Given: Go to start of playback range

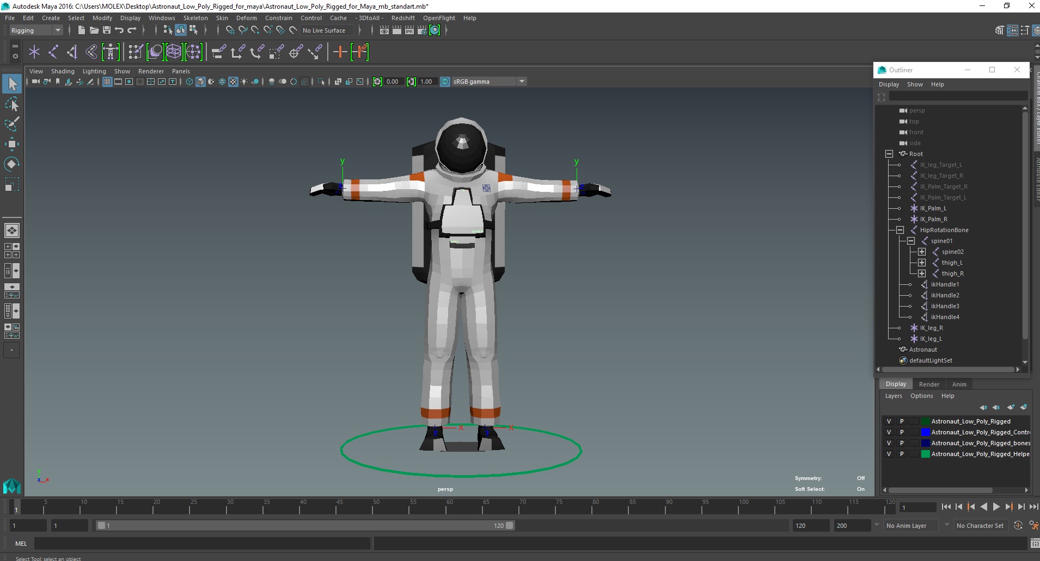Looking at the screenshot, I should pyautogui.click(x=946, y=507).
